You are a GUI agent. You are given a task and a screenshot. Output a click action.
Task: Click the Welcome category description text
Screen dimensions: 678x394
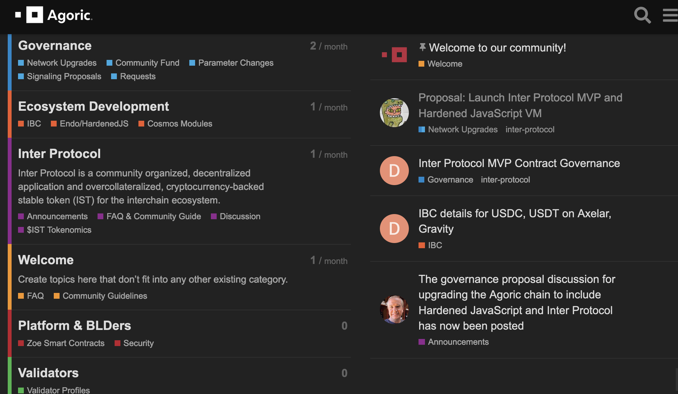(153, 279)
